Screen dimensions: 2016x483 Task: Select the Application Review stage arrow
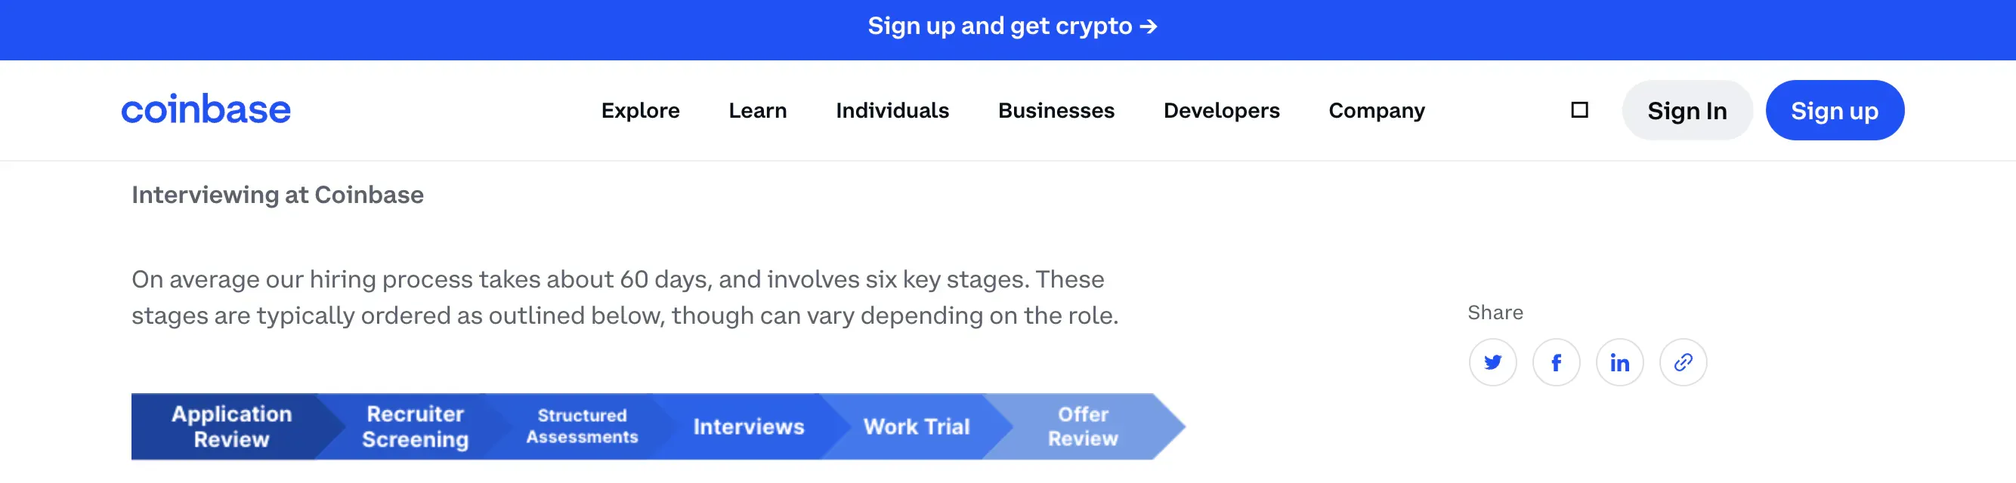pyautogui.click(x=232, y=426)
